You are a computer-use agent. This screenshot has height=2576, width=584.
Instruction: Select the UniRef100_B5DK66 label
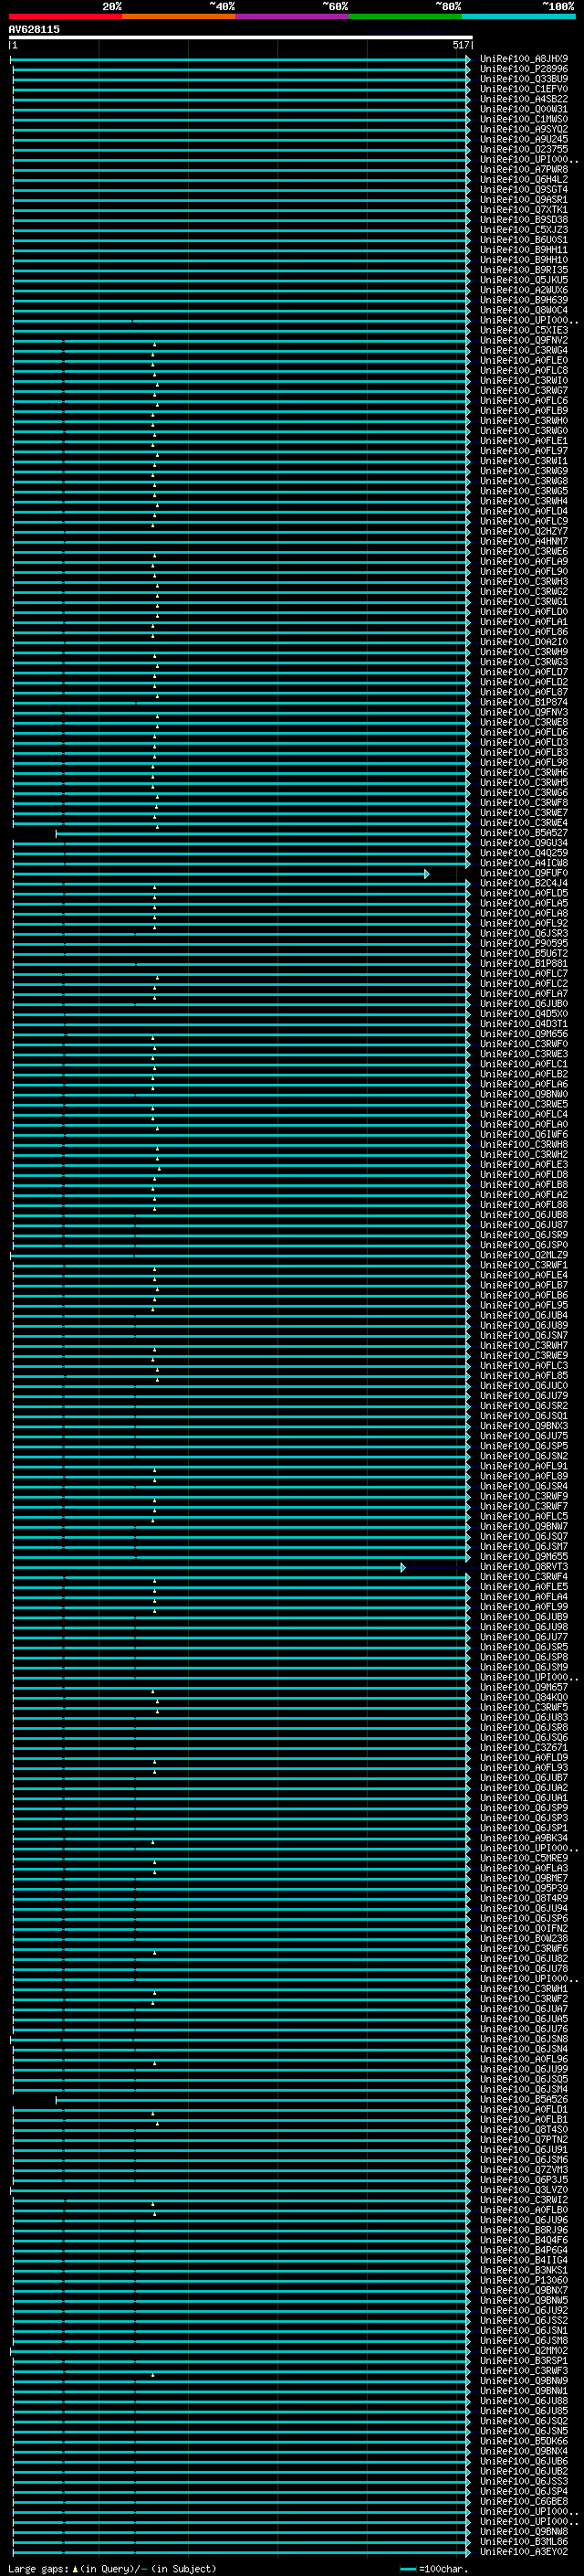(524, 2441)
